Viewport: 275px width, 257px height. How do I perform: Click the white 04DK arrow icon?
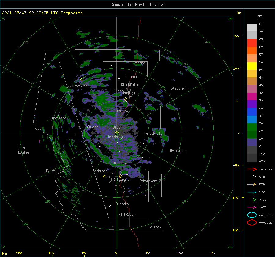point(252,177)
